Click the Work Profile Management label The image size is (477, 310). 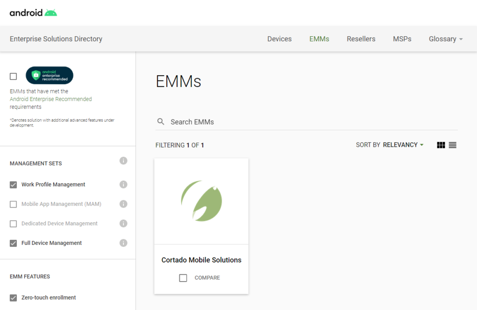(x=53, y=185)
